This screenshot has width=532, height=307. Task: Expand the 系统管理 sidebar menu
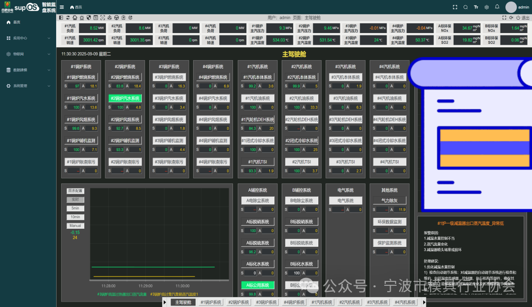coord(28,86)
